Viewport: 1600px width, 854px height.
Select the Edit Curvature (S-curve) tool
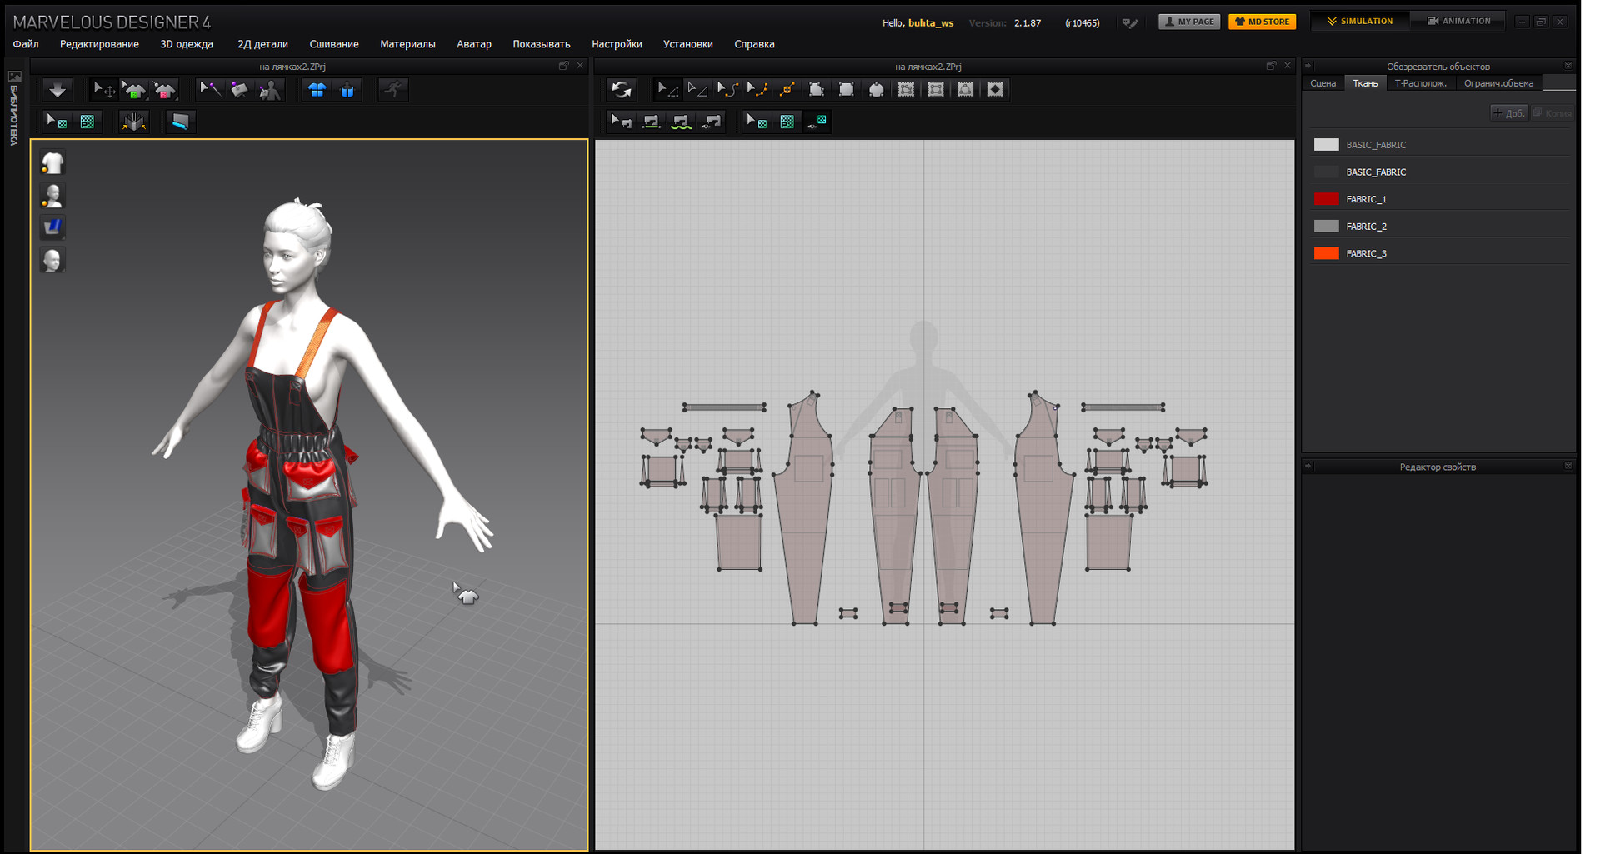coord(727,89)
